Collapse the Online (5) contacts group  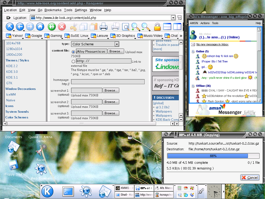tap(193, 52)
